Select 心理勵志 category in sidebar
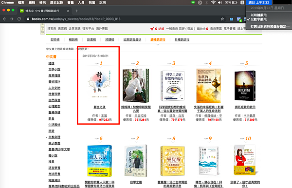This screenshot has width=292, height=188. tap(55, 106)
